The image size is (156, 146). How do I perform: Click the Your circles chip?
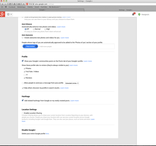tap(30, 46)
